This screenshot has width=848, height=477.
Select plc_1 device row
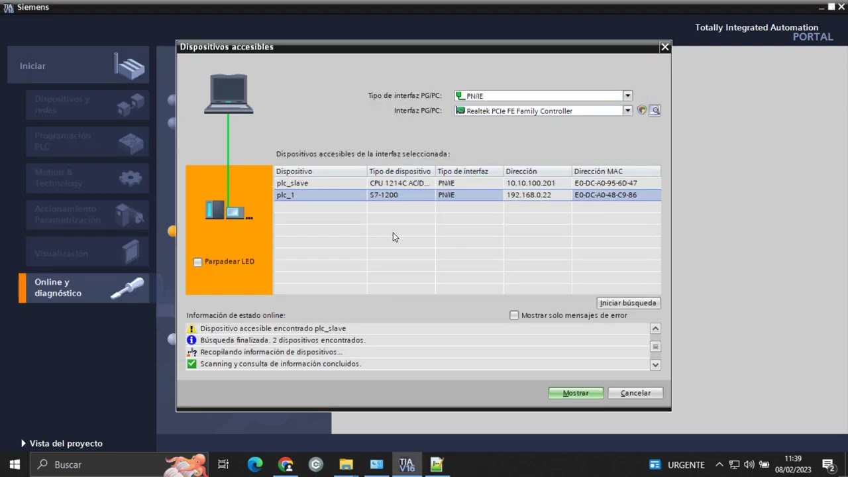[467, 195]
